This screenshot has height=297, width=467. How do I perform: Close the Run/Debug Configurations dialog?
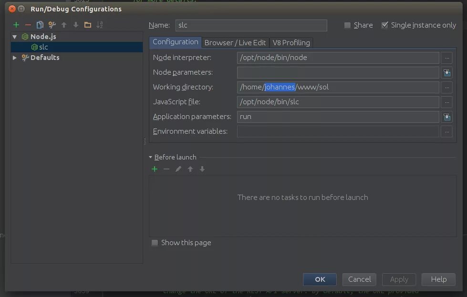tap(12, 9)
